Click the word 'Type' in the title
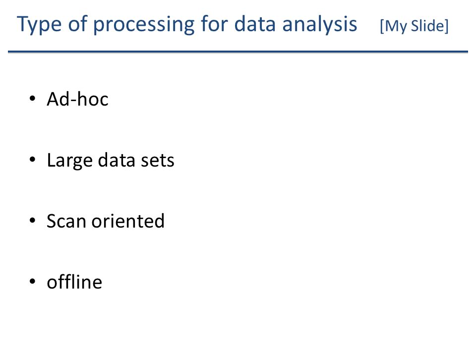The height and width of the screenshot is (357, 476). pos(40,25)
